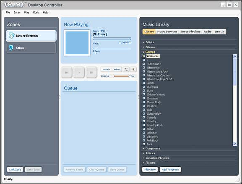Select the Children's Music genre
The width and height of the screenshot is (242, 184).
click(x=156, y=95)
